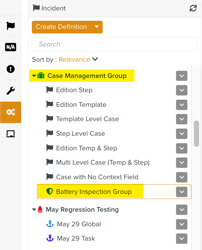Screen dimensions: 202x250
Task: Collapse the Case Management Group tree
Action: (x=34, y=76)
